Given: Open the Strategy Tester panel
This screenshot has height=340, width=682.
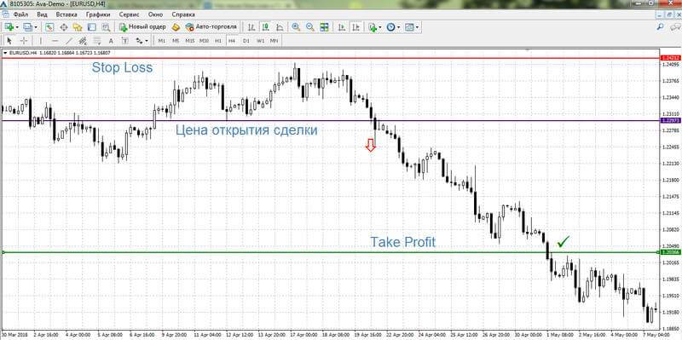Looking at the screenshot, I should tap(106, 27).
